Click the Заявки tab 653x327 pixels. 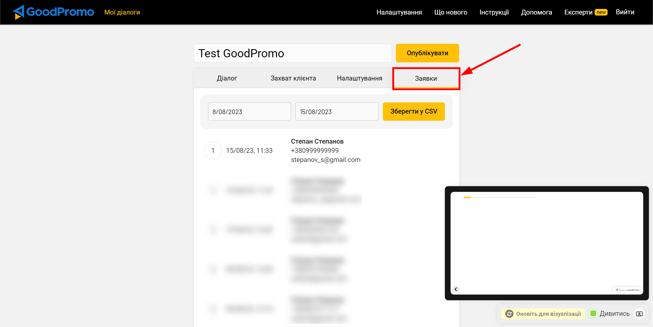426,78
